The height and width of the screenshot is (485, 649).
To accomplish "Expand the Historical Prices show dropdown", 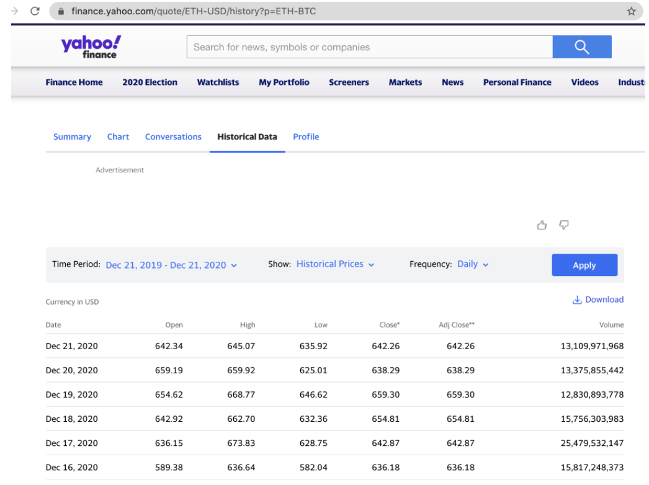I will point(335,264).
